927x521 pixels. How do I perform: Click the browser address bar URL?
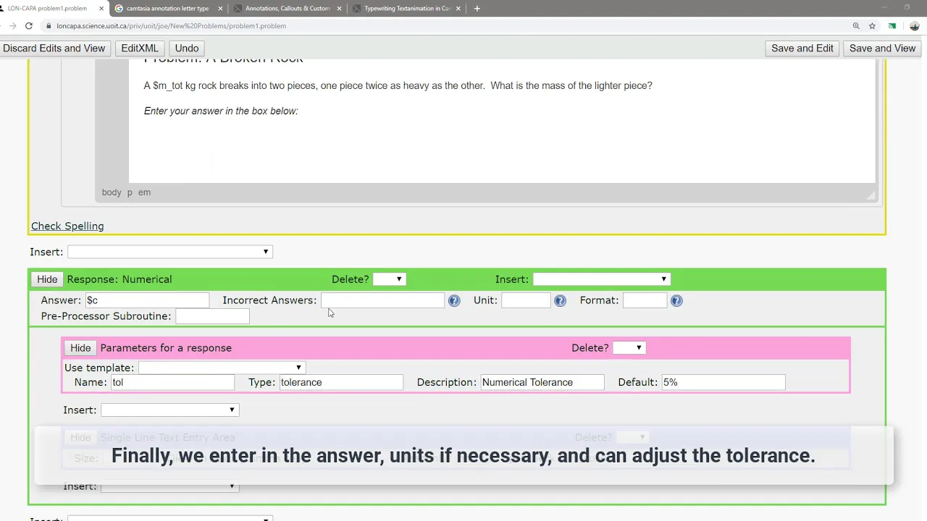(x=171, y=26)
